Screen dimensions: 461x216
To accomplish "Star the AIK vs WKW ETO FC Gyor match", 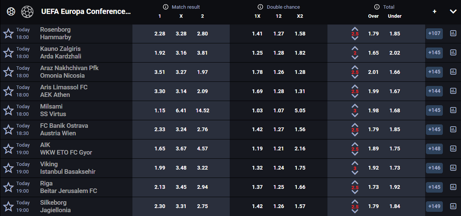I will [8, 149].
